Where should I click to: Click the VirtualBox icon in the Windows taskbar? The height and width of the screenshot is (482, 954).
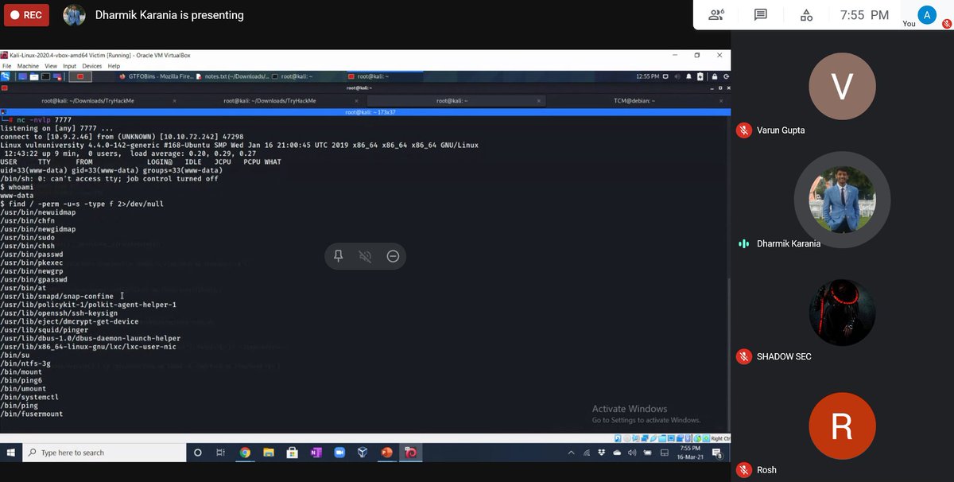pos(363,453)
